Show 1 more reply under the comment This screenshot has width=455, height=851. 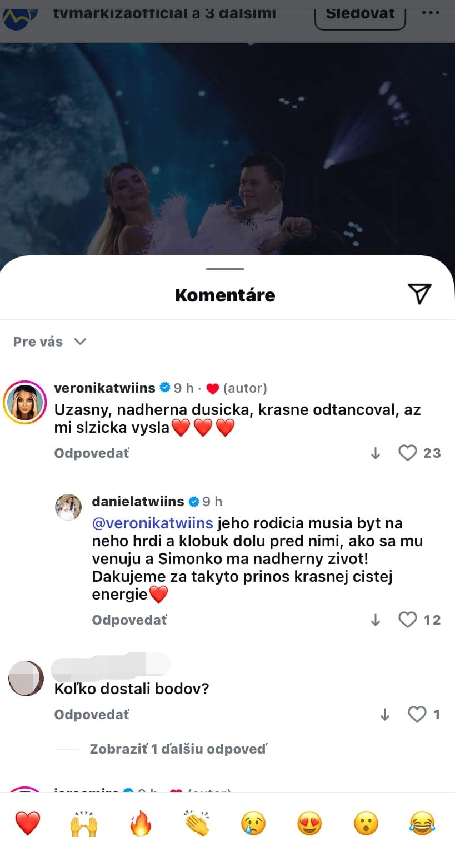pos(178,749)
